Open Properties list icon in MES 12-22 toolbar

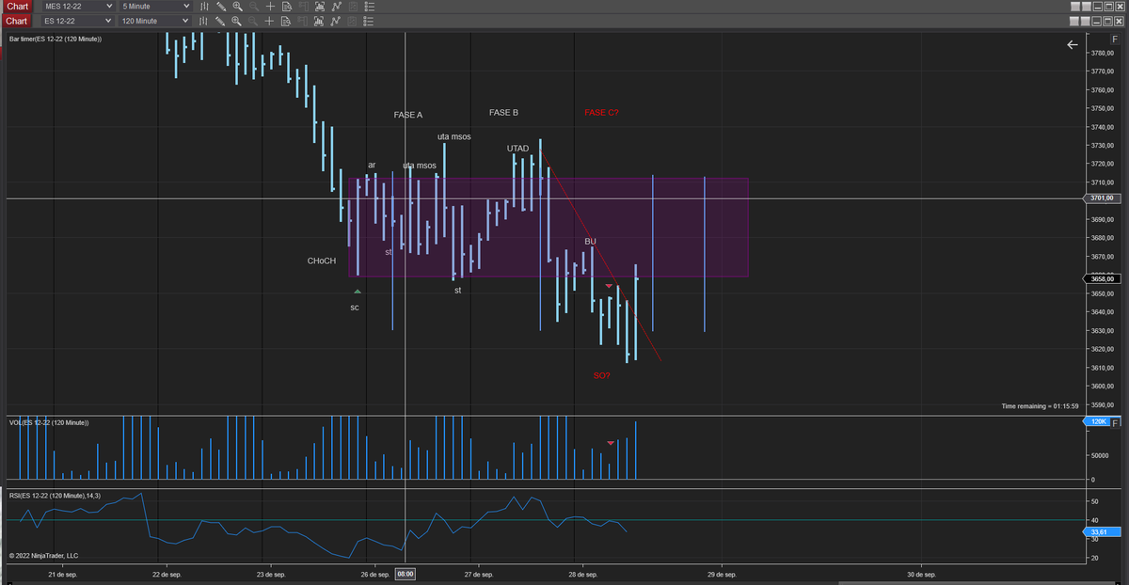pyautogui.click(x=370, y=7)
